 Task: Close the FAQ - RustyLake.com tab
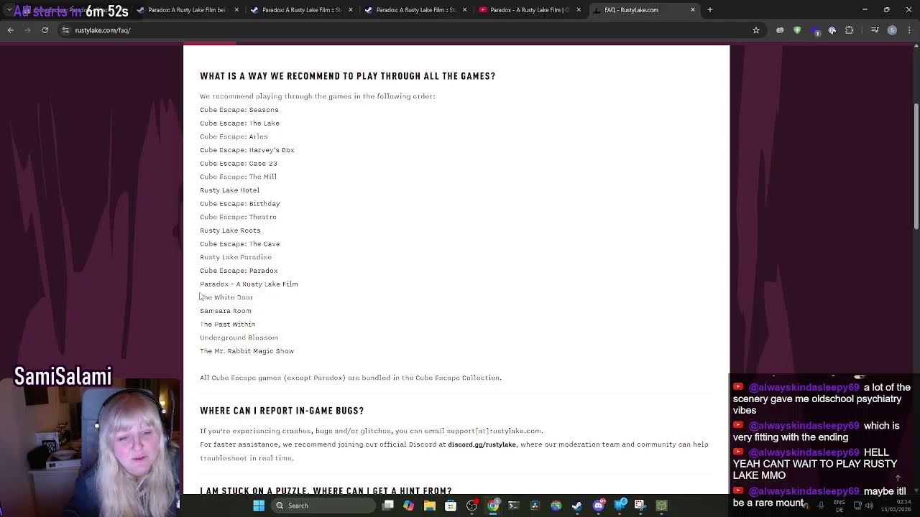tap(693, 10)
